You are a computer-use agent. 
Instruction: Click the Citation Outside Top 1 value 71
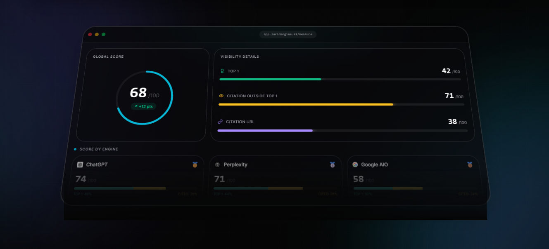tap(449, 96)
